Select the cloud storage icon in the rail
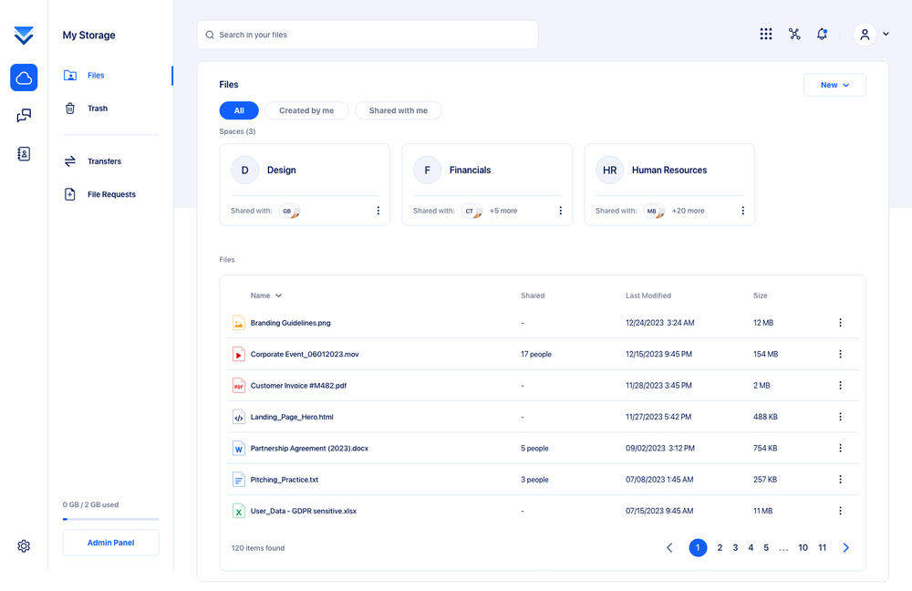This screenshot has height=591, width=912. [x=24, y=78]
